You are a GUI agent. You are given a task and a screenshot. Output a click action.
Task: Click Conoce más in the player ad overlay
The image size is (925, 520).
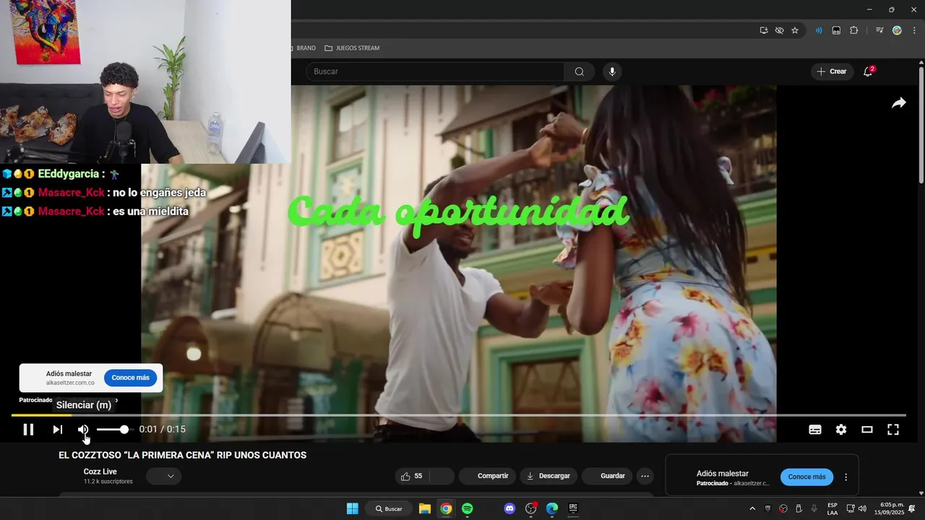click(x=130, y=378)
